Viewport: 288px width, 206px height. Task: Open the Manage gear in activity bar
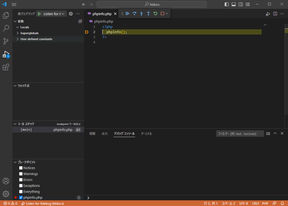click(6, 194)
